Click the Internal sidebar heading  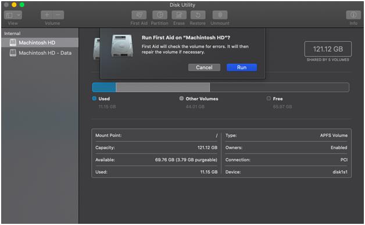click(12, 34)
